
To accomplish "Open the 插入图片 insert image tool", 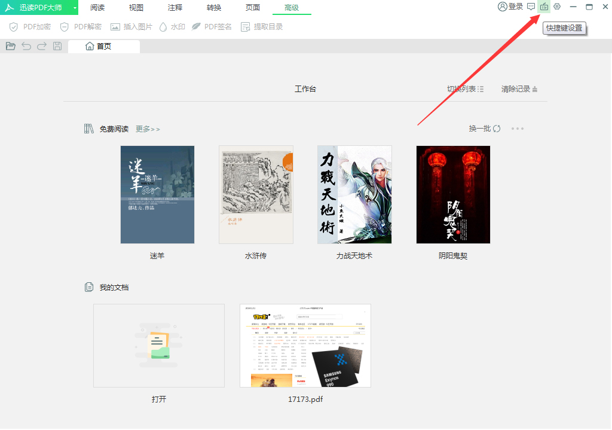I will (x=131, y=27).
